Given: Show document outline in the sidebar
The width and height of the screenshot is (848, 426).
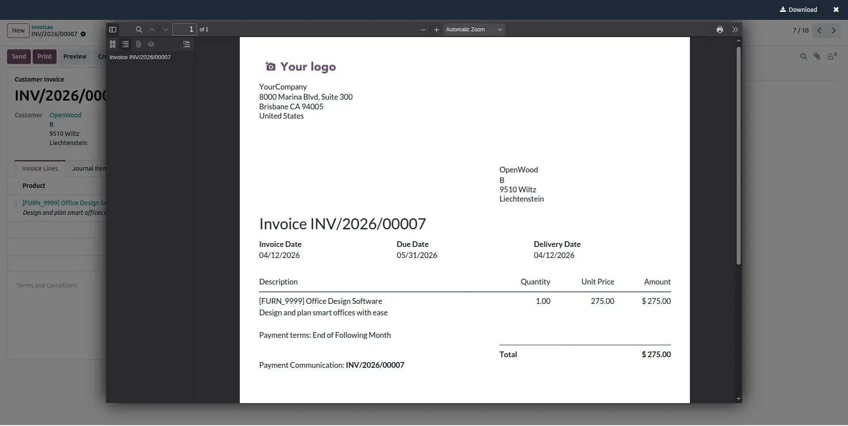Looking at the screenshot, I should (125, 44).
